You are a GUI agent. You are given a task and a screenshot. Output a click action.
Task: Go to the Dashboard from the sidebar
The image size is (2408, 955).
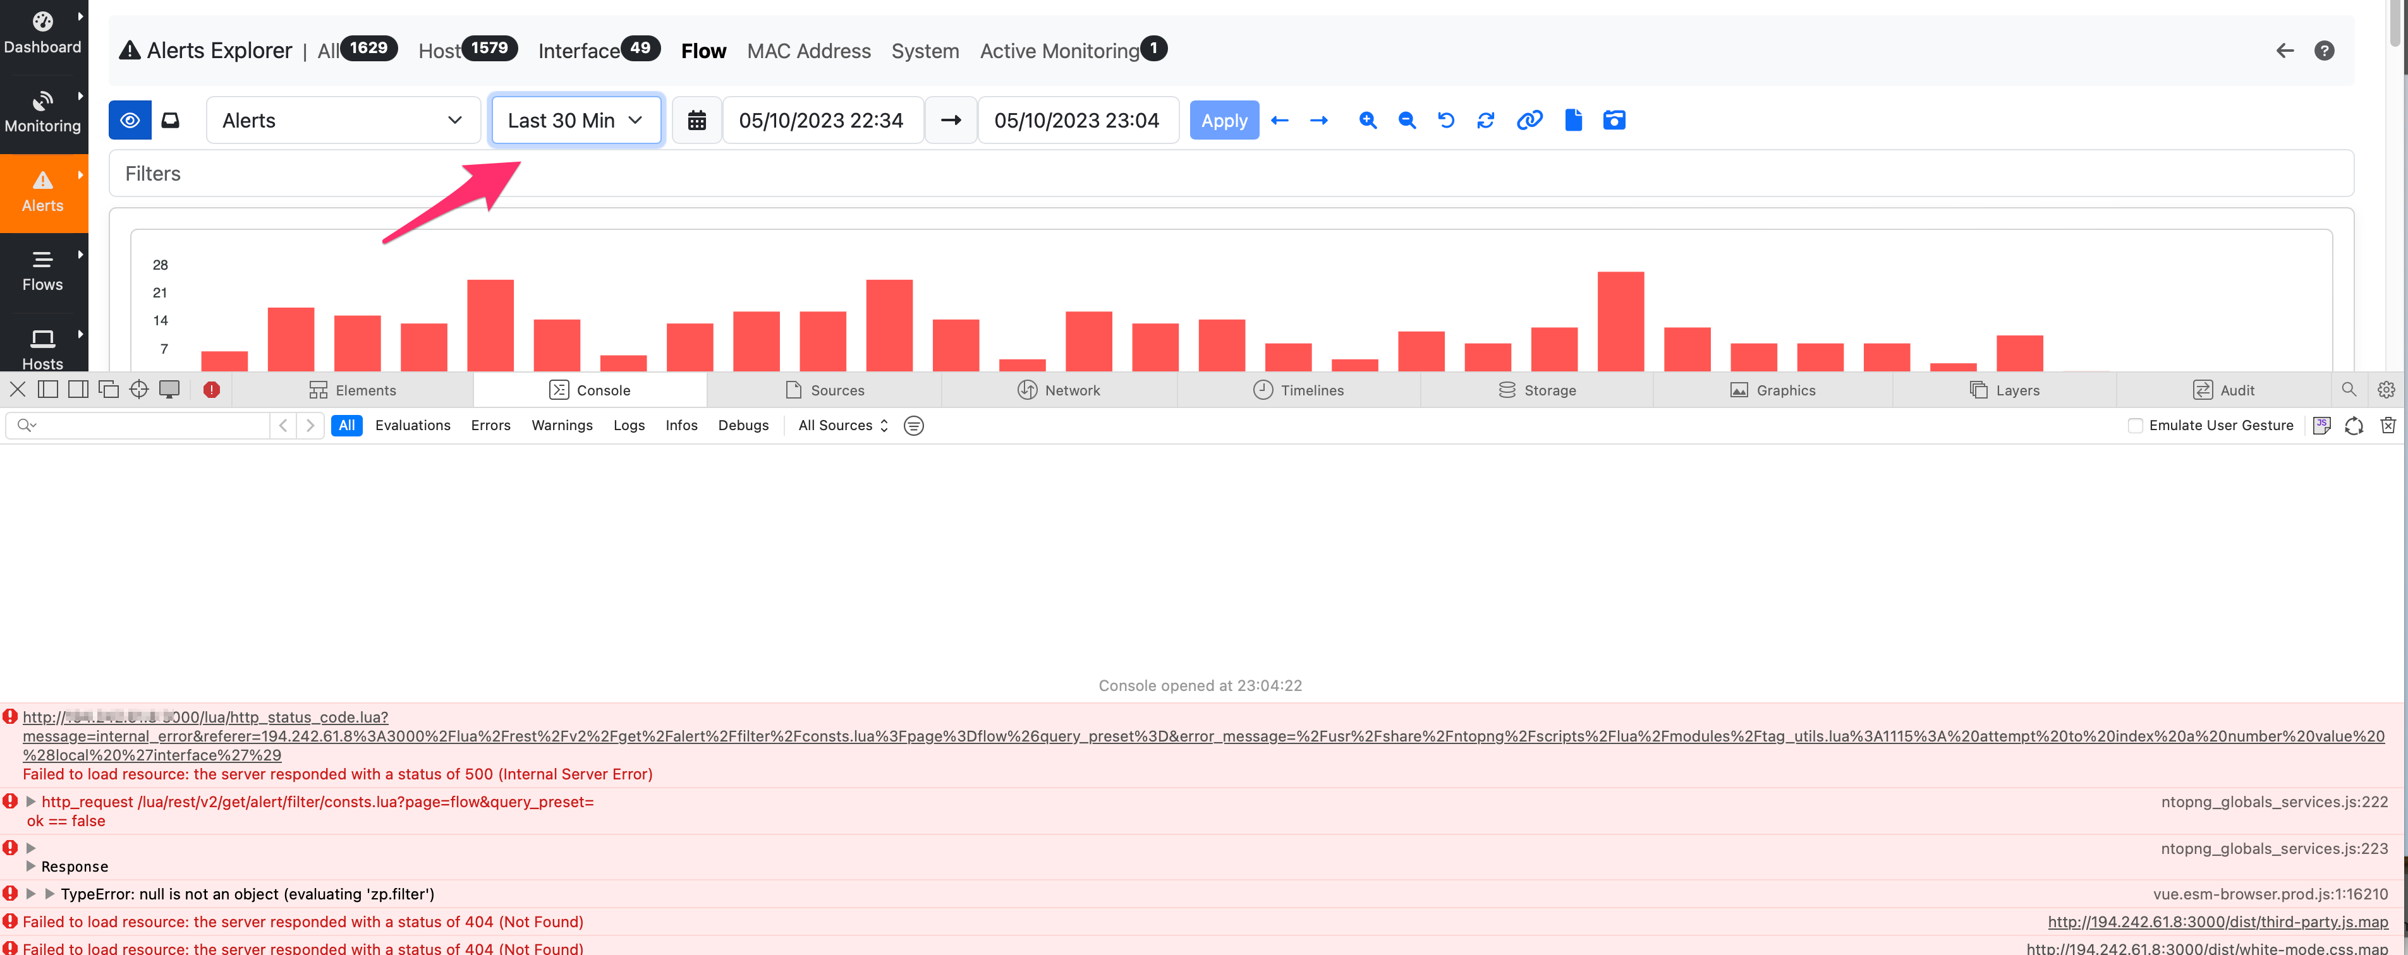[x=43, y=31]
